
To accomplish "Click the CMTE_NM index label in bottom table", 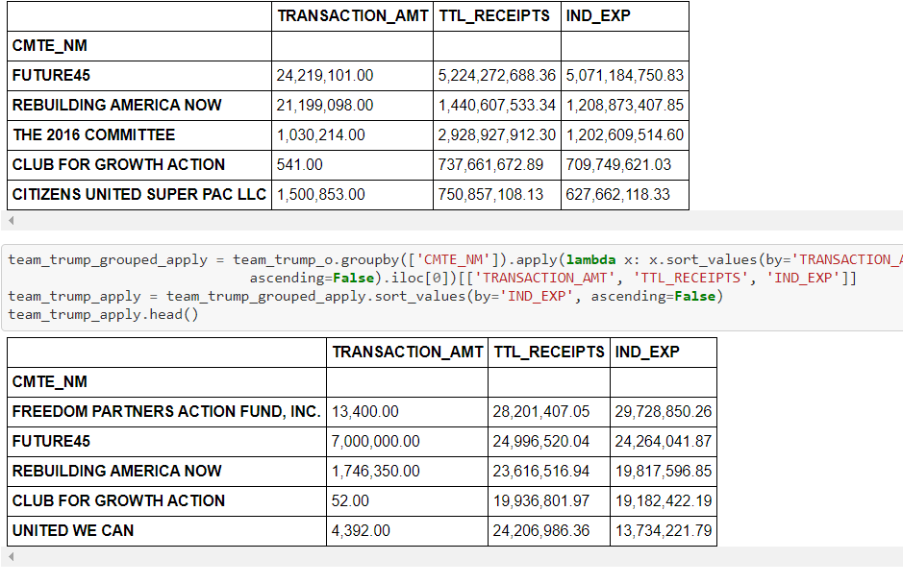I will 49,381.
